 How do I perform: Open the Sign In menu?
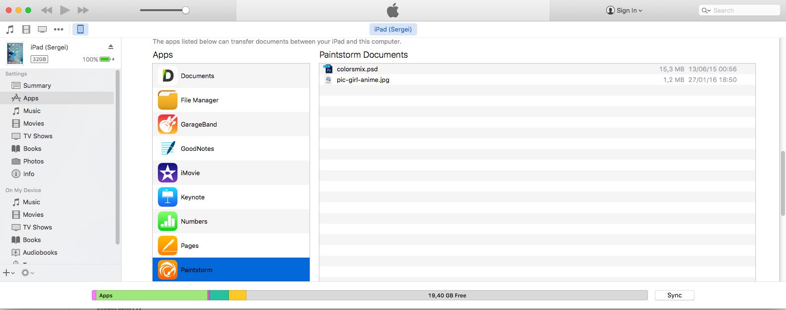[x=624, y=10]
